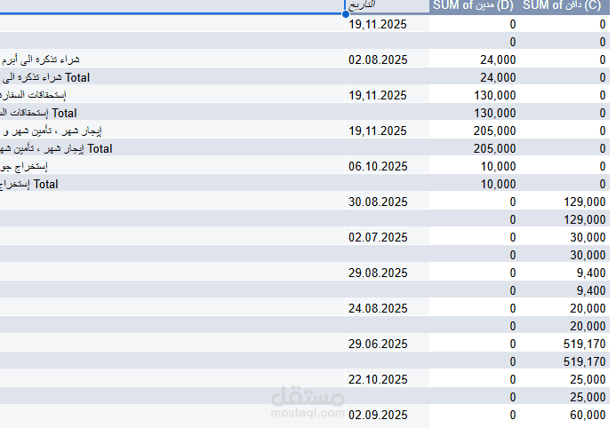Click 130,000 in the Total إستحقاقات row

tap(494, 114)
